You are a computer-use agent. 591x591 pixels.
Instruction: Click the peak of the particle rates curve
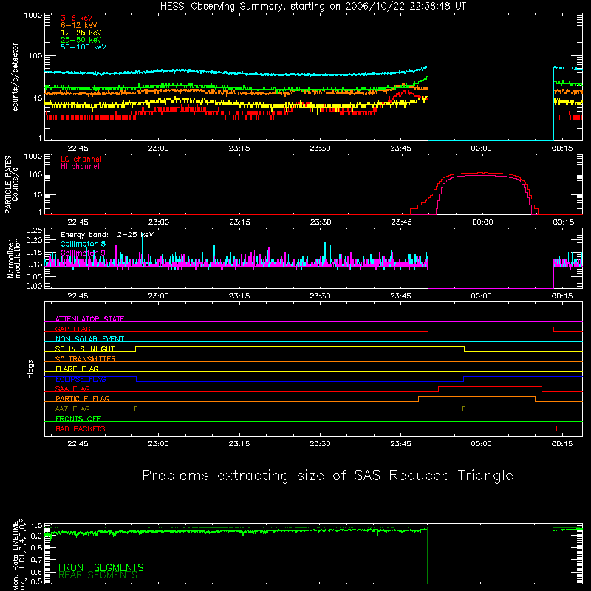click(482, 173)
